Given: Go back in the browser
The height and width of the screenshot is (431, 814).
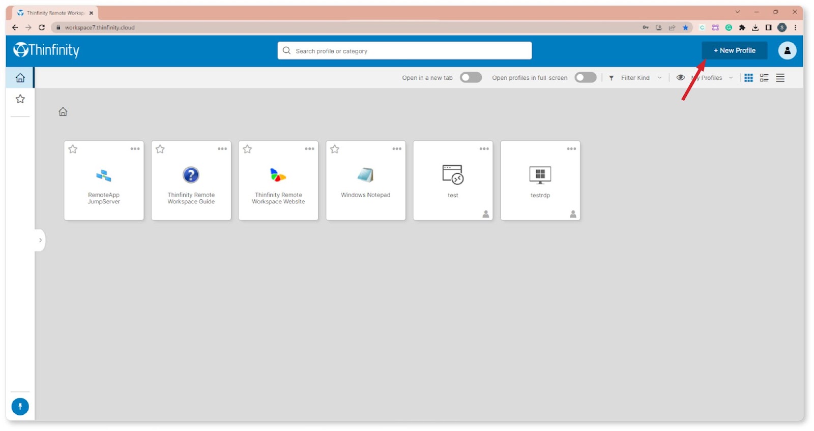Looking at the screenshot, I should pos(15,27).
